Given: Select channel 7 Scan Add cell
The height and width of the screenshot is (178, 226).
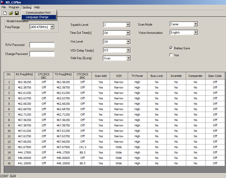Looking at the screenshot, I should coord(100,115).
